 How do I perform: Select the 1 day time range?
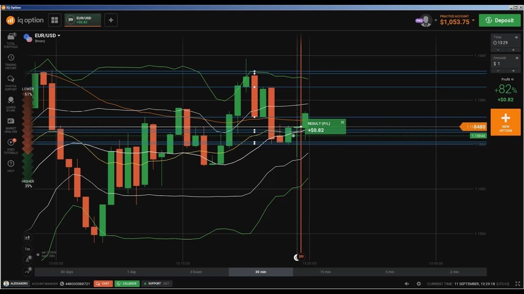131,272
